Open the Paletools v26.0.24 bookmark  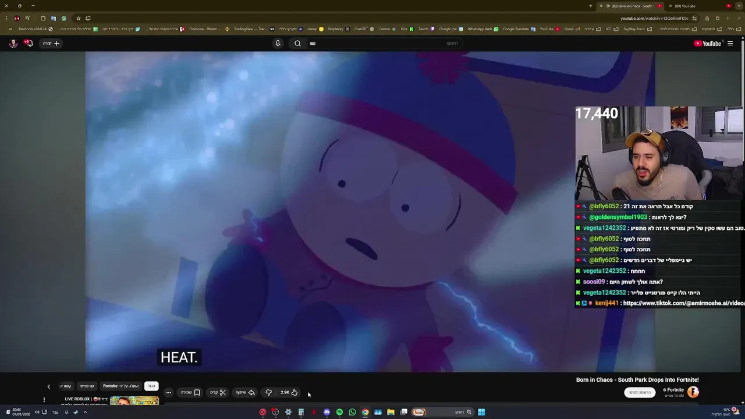36,29
